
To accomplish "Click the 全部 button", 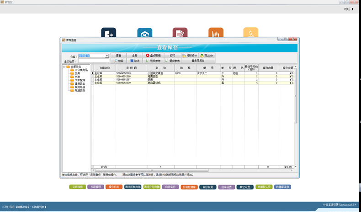I will (x=135, y=56).
